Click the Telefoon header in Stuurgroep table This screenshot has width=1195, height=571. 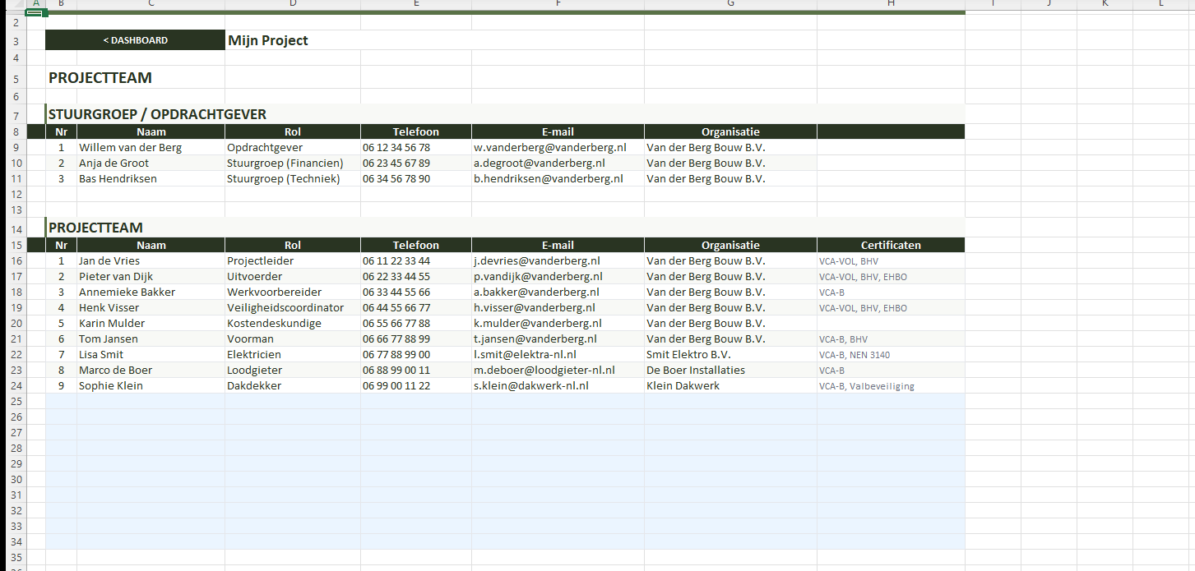[x=415, y=131]
